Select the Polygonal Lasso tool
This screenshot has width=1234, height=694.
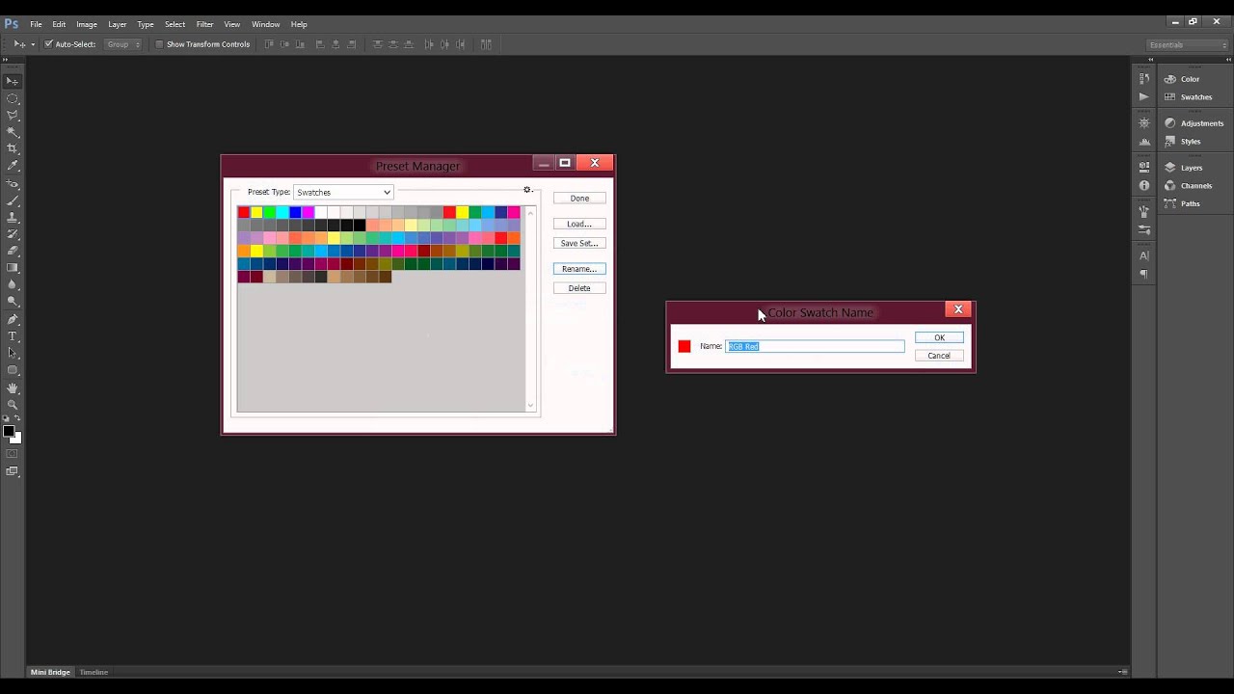[x=13, y=115]
